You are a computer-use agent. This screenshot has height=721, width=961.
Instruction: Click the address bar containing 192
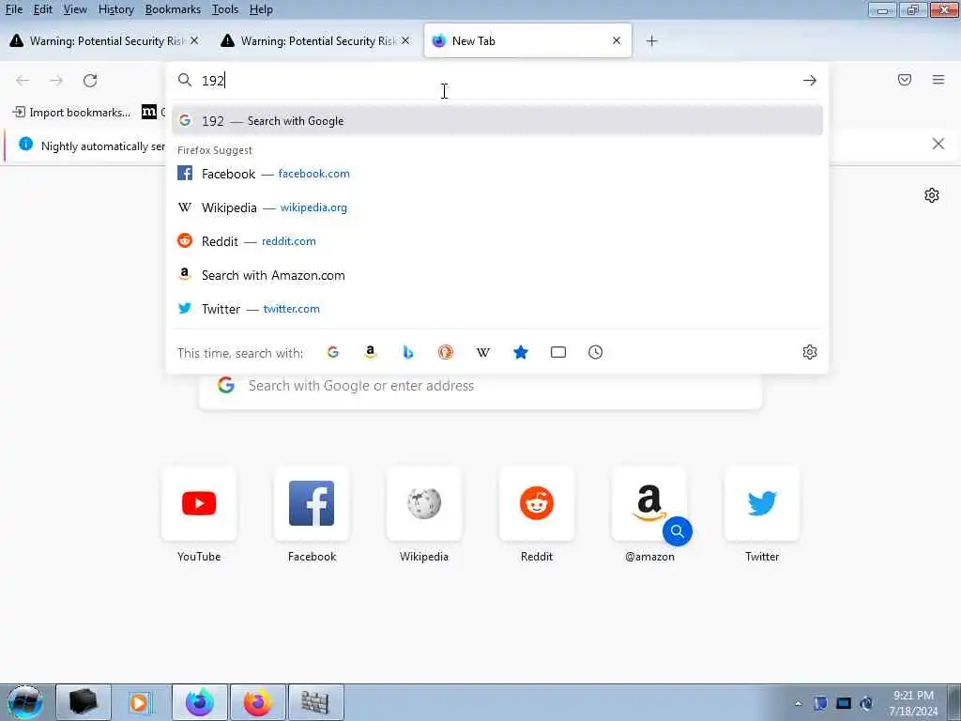point(496,81)
